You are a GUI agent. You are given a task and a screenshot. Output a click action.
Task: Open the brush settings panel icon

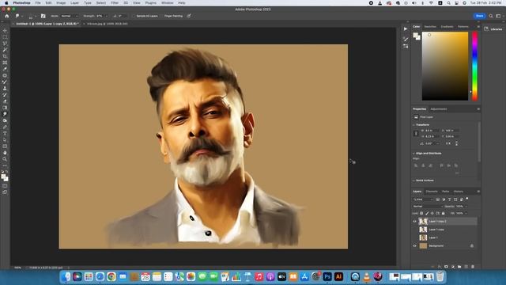[x=43, y=16]
